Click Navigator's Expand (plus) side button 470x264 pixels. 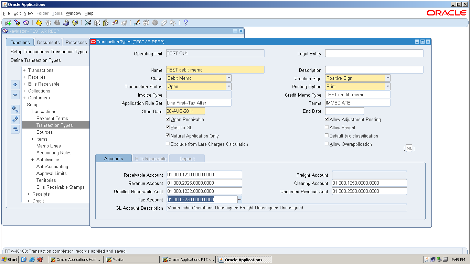[15, 85]
